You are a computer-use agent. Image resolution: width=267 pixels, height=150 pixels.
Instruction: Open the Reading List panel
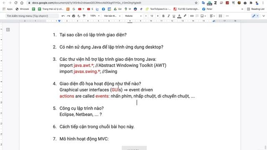256,9
